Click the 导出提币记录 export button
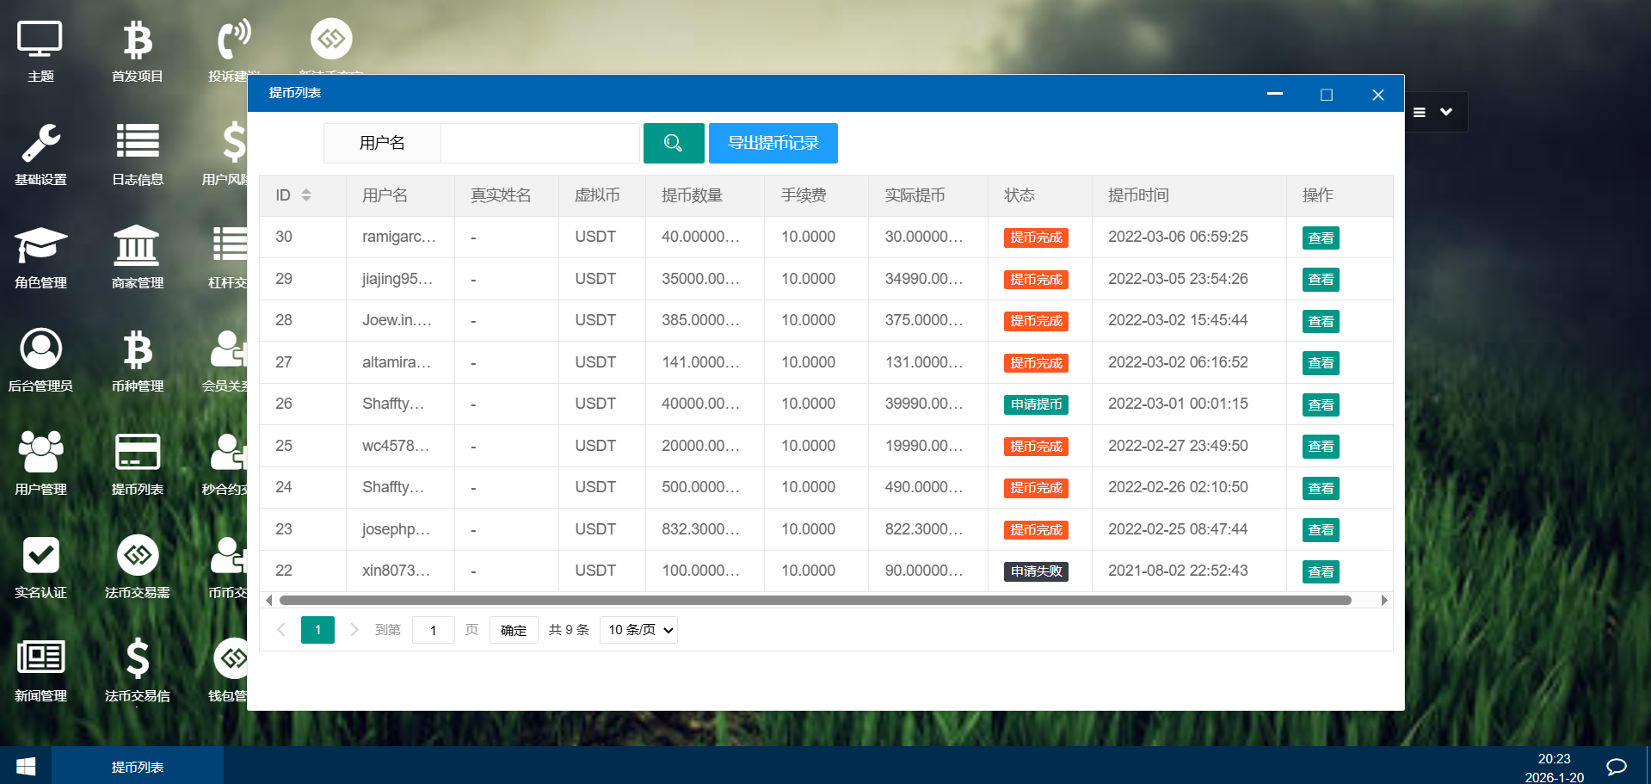Viewport: 1651px width, 784px height. (x=773, y=143)
